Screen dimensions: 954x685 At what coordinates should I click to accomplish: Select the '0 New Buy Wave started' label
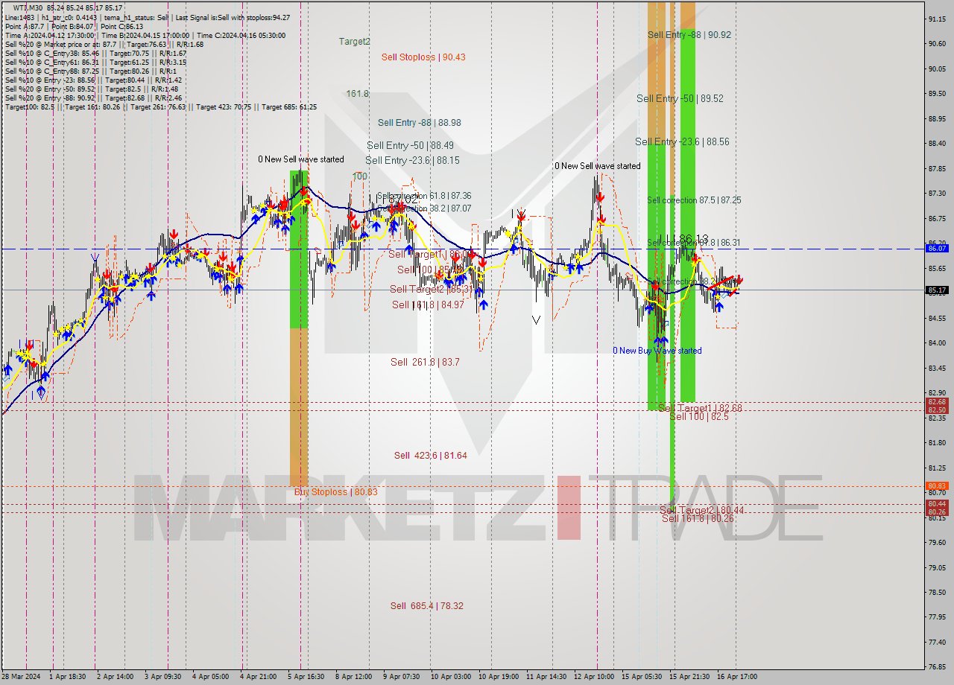657,351
